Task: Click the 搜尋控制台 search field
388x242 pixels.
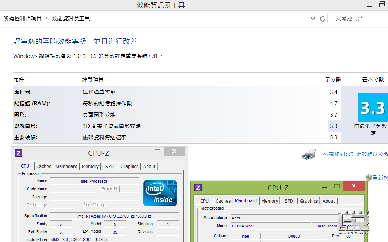Action: 360,19
